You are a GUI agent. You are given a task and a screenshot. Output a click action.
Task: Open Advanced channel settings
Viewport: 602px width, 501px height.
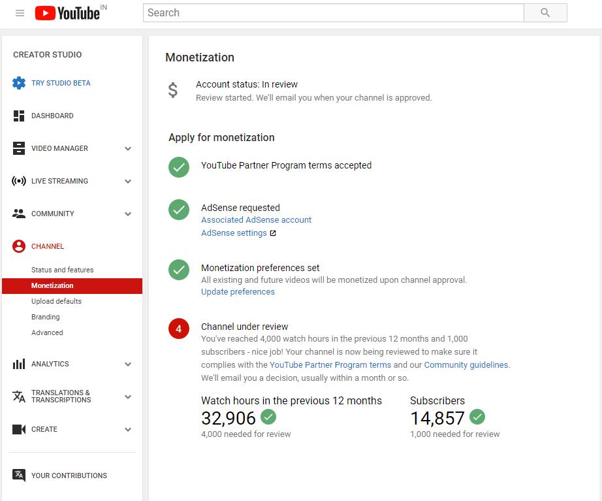(x=47, y=332)
